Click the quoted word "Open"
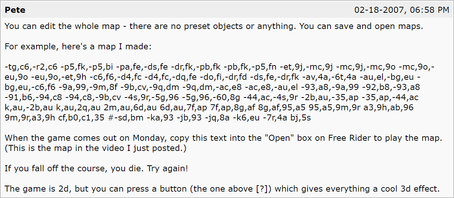 [x=279, y=138]
